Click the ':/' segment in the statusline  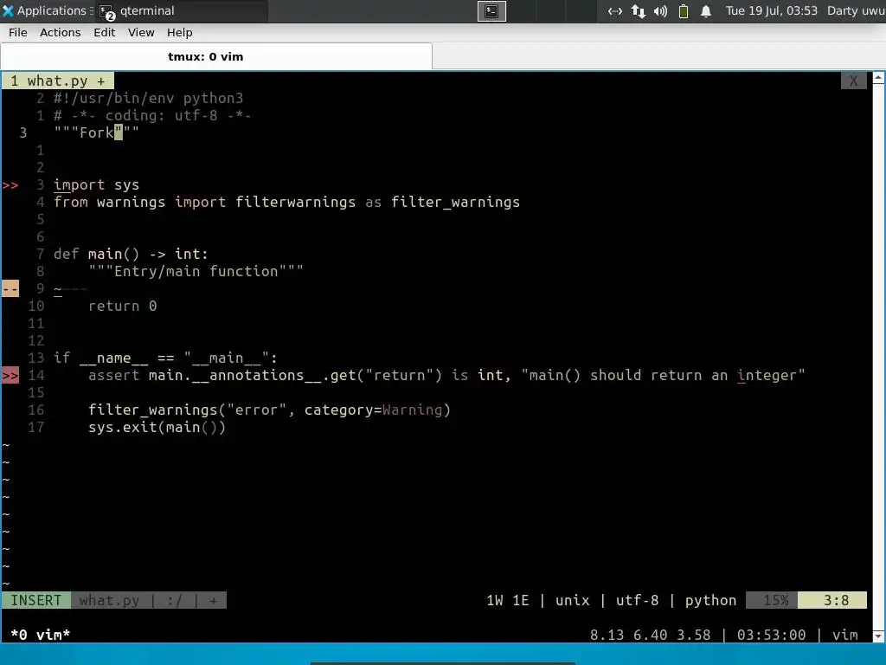coord(175,601)
